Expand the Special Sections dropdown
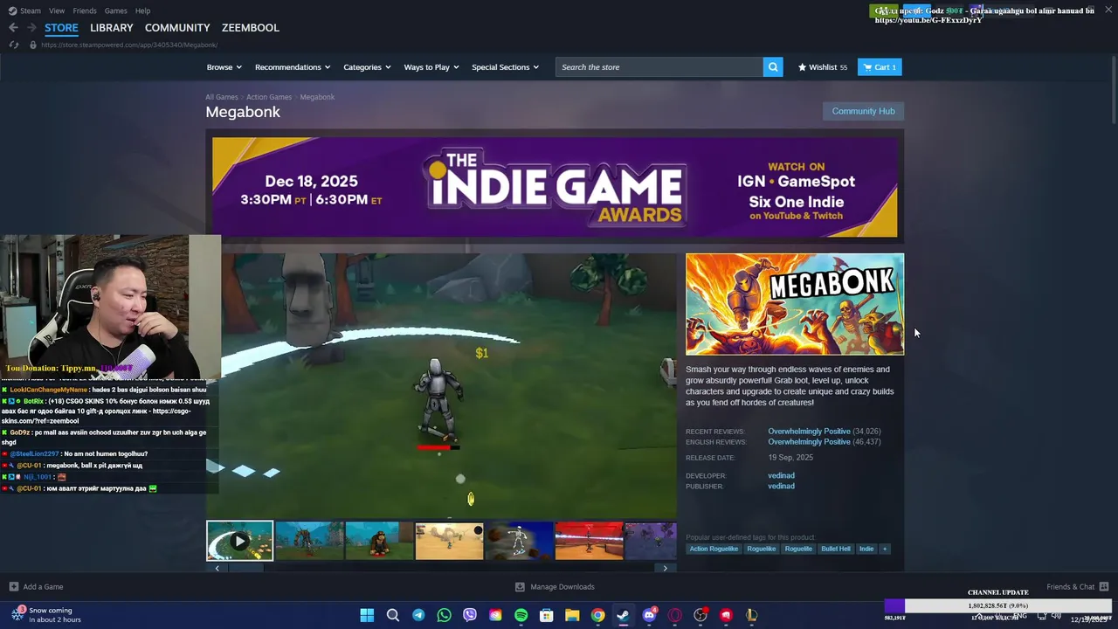The image size is (1118, 629). coord(506,67)
